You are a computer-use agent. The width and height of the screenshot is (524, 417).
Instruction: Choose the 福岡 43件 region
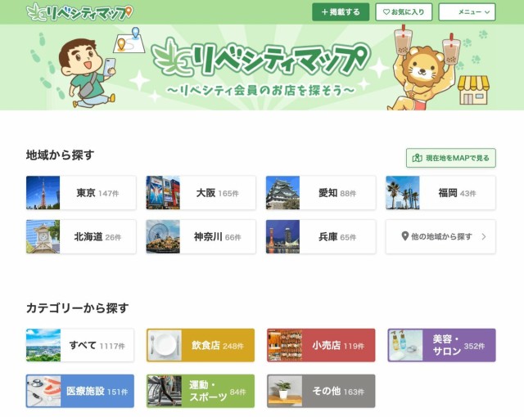(440, 193)
